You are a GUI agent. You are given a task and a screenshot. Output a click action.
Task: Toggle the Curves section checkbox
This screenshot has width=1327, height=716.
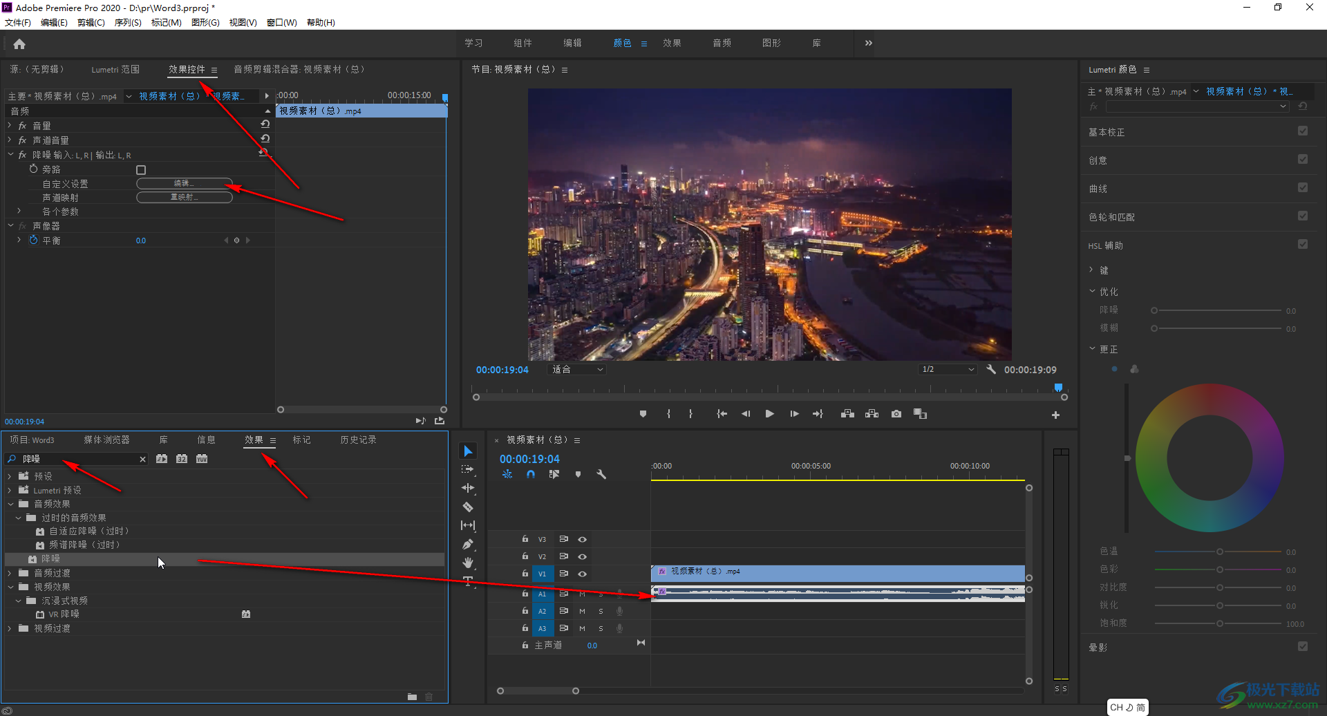(1303, 187)
